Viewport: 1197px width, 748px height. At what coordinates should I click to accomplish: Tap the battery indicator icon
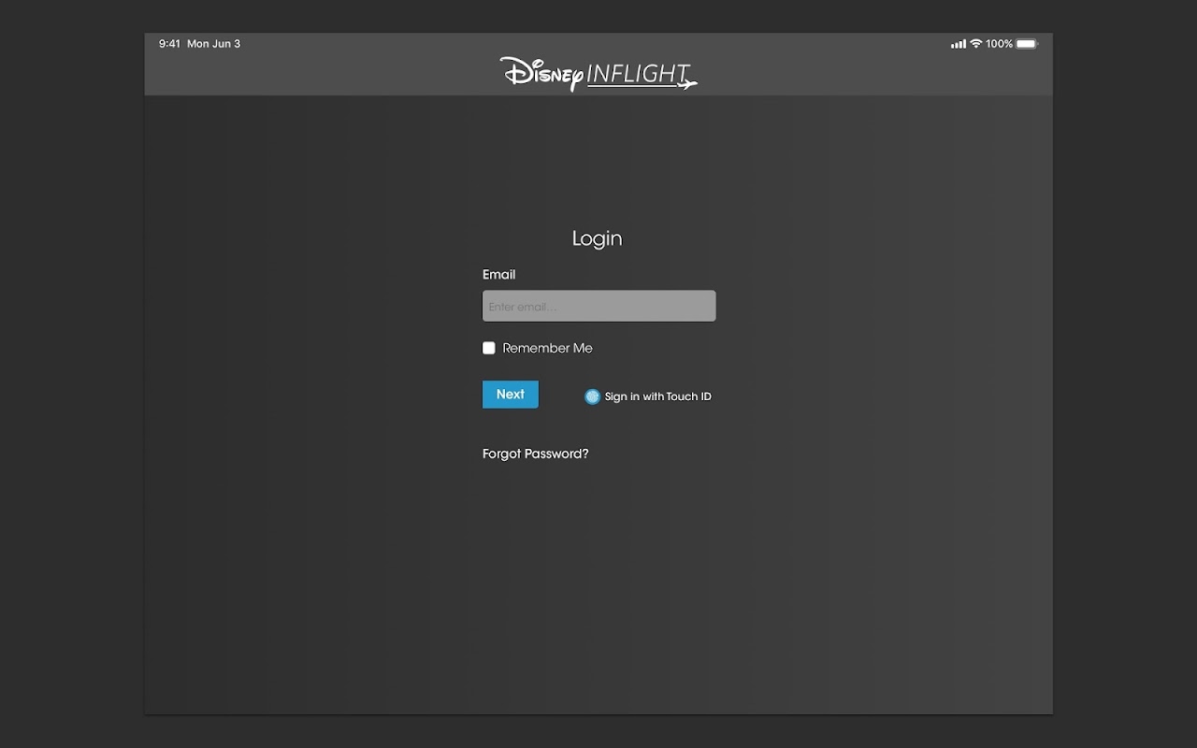click(x=1027, y=44)
